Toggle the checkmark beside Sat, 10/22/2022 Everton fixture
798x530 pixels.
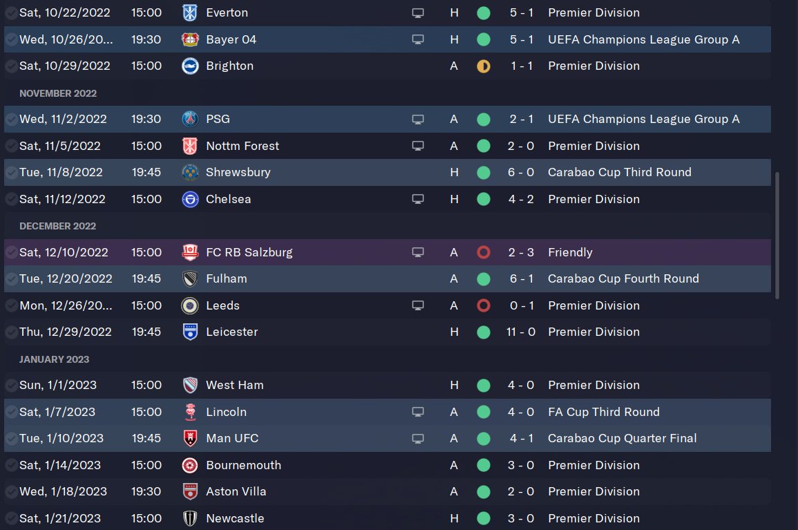coord(11,12)
